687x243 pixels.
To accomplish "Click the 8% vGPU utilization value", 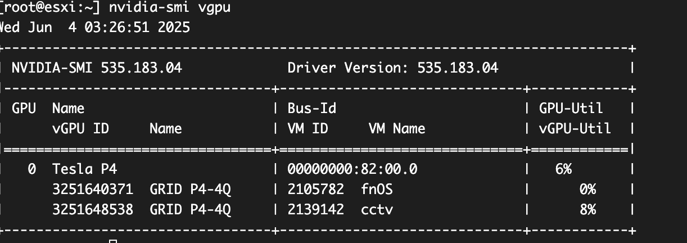I will click(587, 209).
